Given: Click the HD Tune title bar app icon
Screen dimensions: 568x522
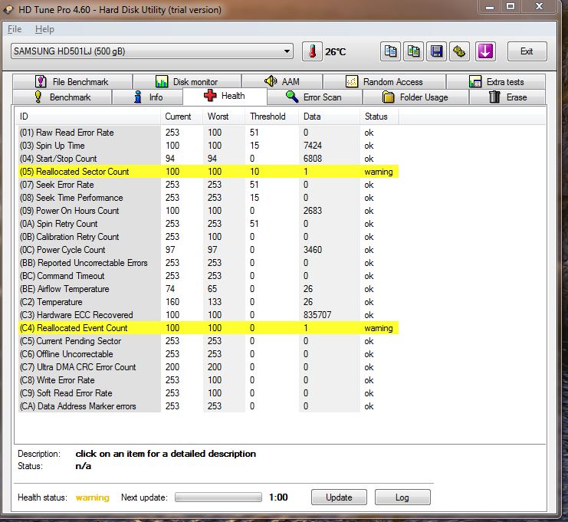Looking at the screenshot, I should (x=8, y=10).
